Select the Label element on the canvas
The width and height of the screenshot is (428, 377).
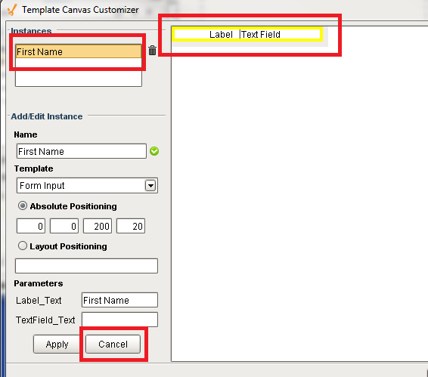tap(221, 35)
